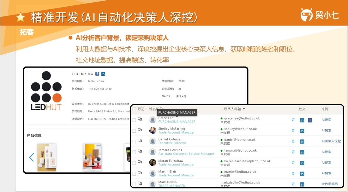The width and height of the screenshot is (348, 192).
Task: Open Martin Blair's LinkedIn icon
Action: (302, 174)
